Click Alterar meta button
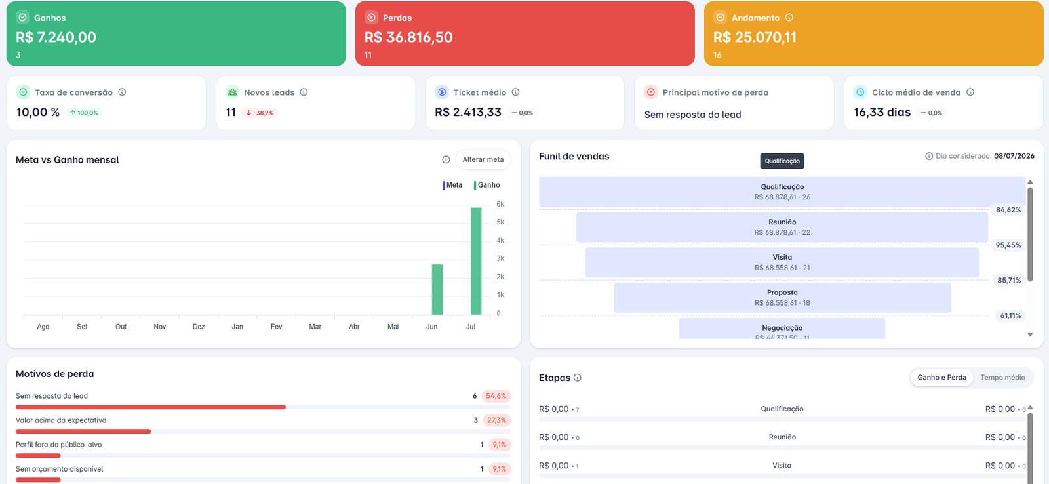Image resolution: width=1049 pixels, height=484 pixels. pos(483,159)
